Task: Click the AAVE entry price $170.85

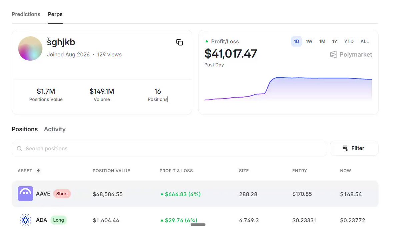Action: coord(302,194)
